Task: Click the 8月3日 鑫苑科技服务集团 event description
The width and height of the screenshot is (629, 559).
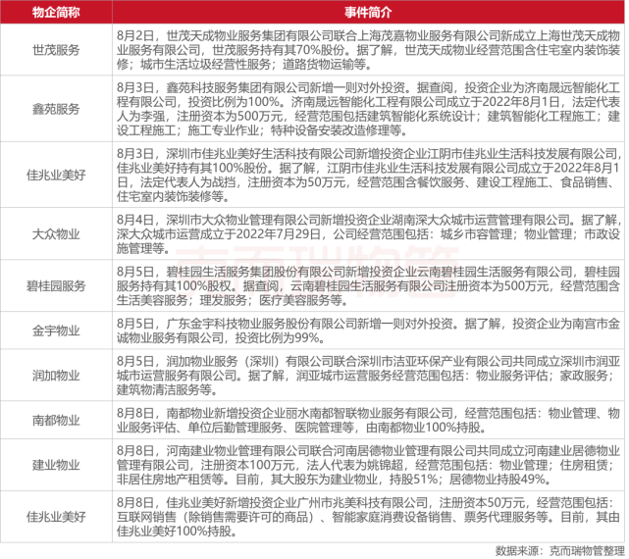Action: pos(368,109)
